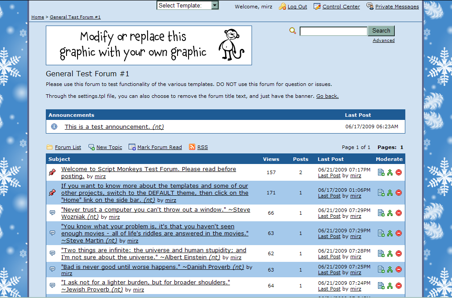Click the New Topic speech bubble icon
452x298 pixels.
pyautogui.click(x=91, y=147)
